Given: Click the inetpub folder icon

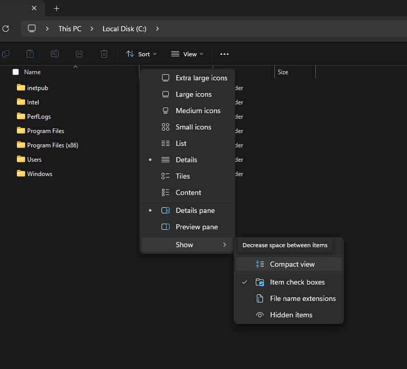Looking at the screenshot, I should click(x=21, y=88).
